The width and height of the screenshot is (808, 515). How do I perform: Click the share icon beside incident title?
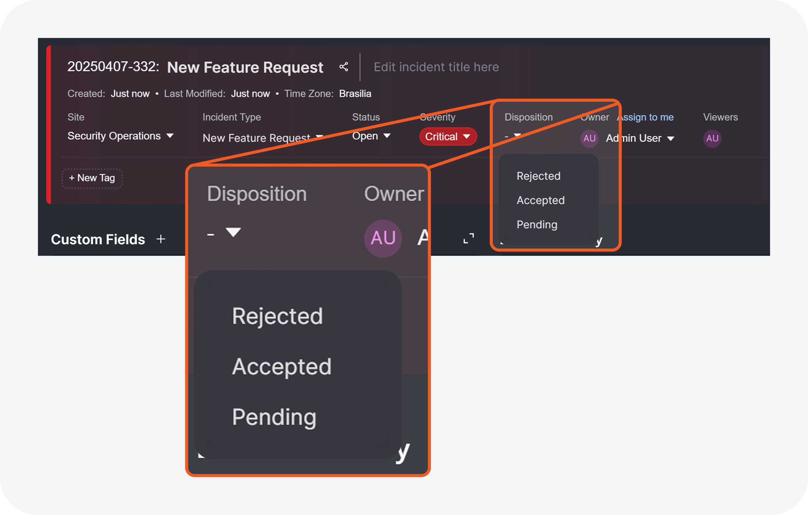coord(344,67)
